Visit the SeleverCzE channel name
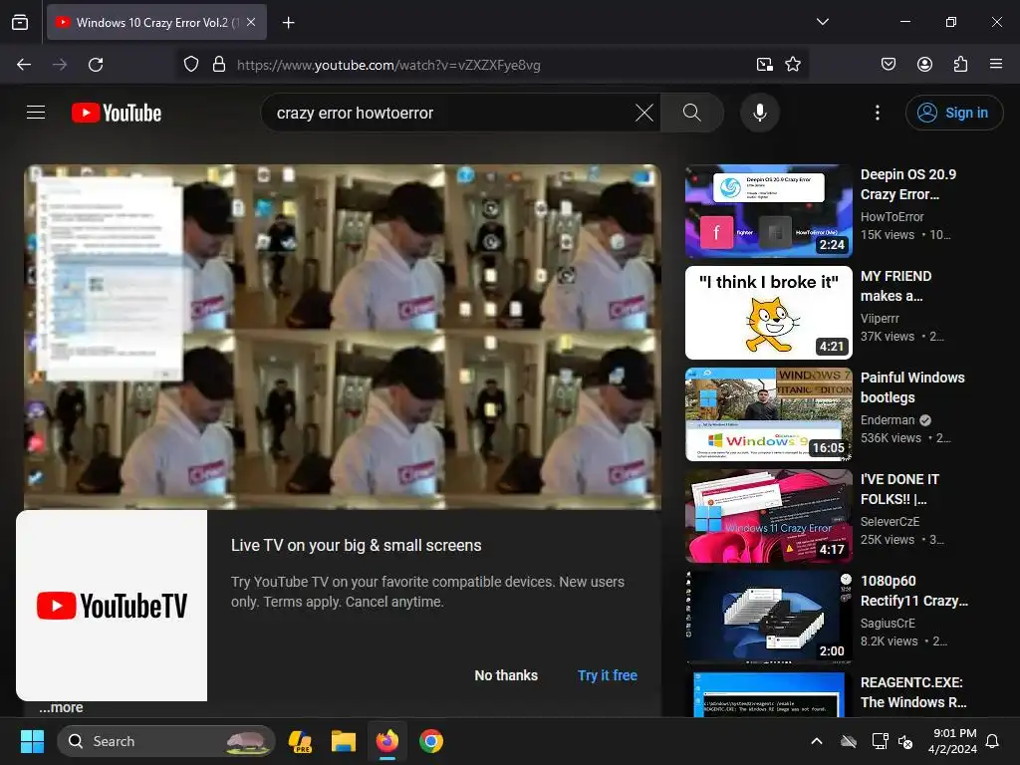The image size is (1020, 765). point(890,521)
